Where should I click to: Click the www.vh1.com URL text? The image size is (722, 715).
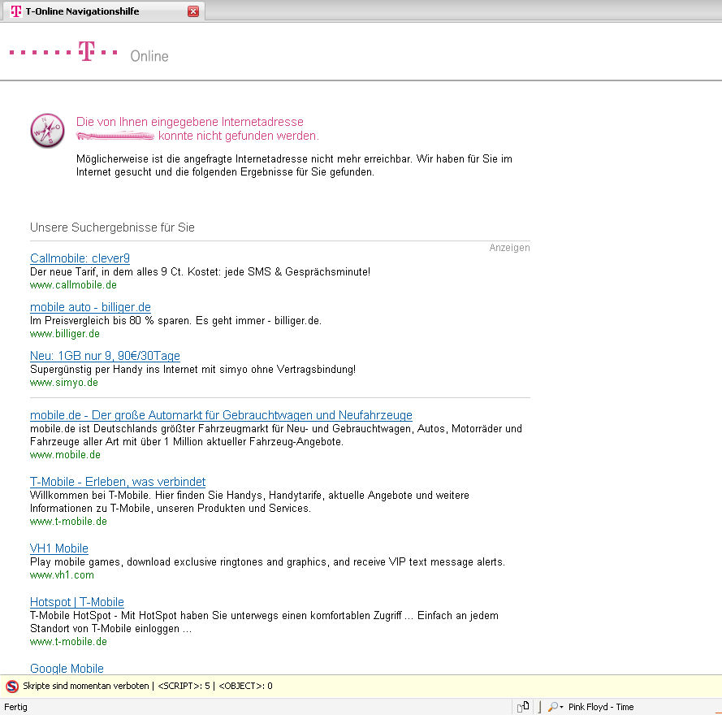click(62, 575)
